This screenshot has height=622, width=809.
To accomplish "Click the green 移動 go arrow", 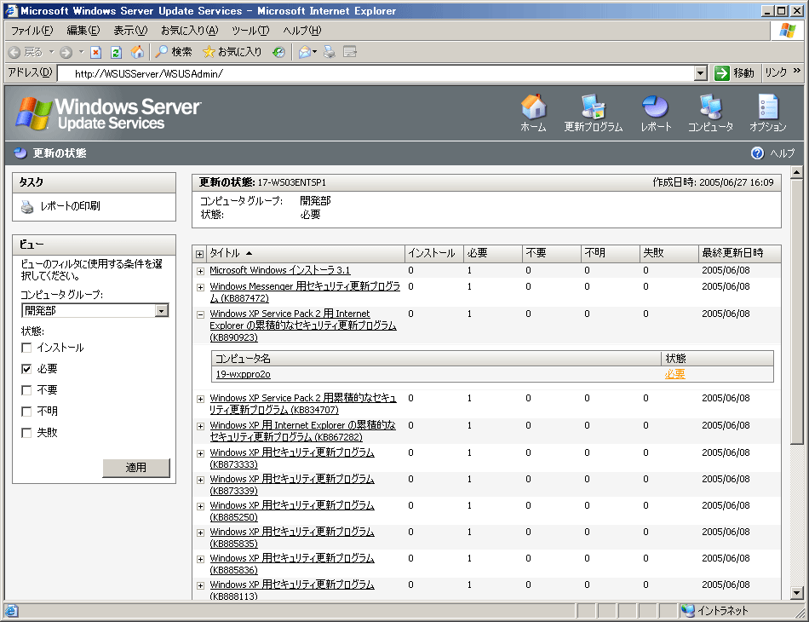I will point(722,73).
